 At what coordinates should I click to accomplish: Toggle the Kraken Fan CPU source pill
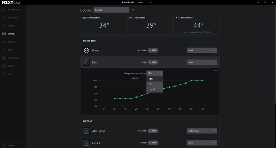pyautogui.click(x=153, y=62)
